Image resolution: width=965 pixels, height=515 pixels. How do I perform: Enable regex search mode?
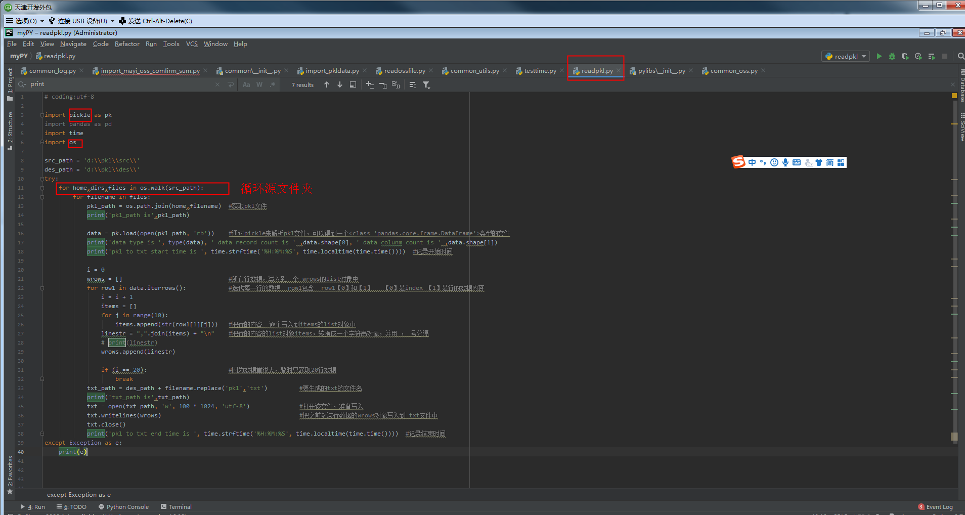[272, 84]
